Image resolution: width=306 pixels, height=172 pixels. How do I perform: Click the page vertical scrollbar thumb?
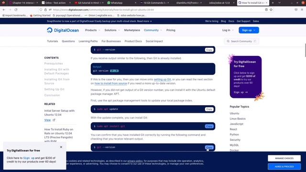[305, 50]
